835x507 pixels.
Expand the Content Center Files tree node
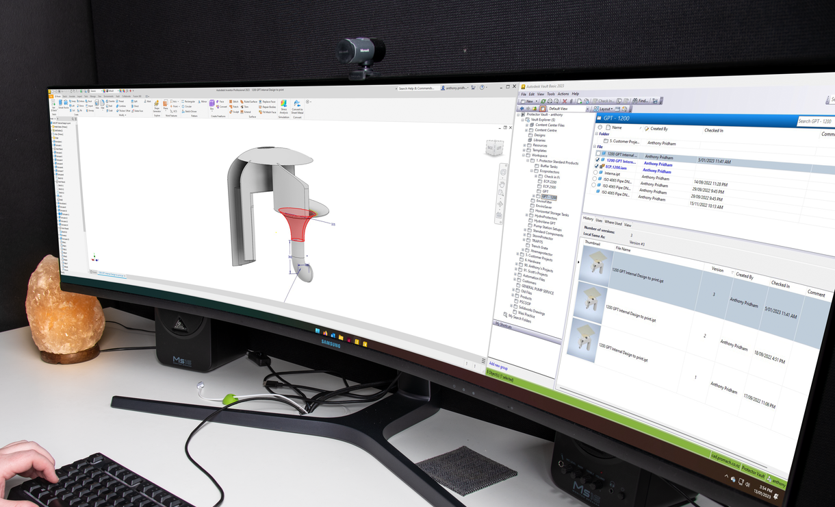pos(527,125)
